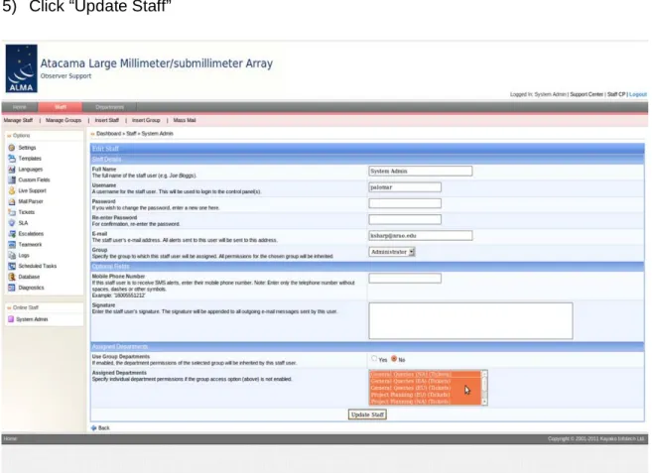Choose Insert Staff in the submenu

coord(107,120)
